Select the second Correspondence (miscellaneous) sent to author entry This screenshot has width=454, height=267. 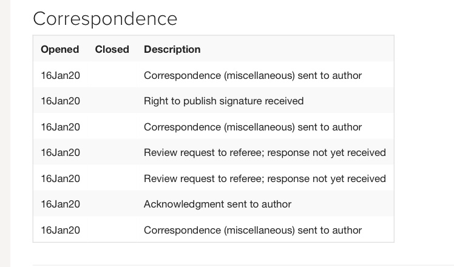(x=252, y=127)
